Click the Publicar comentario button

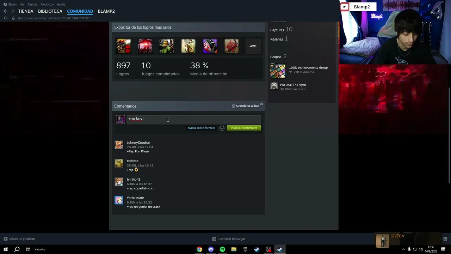coord(244,128)
